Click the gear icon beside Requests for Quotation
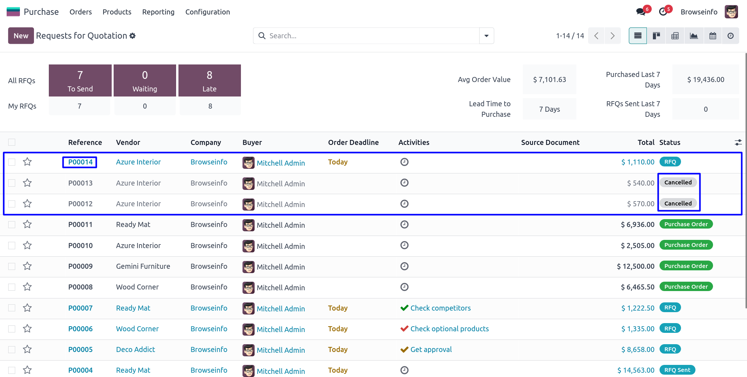Image resolution: width=747 pixels, height=377 pixels. pyautogui.click(x=133, y=36)
